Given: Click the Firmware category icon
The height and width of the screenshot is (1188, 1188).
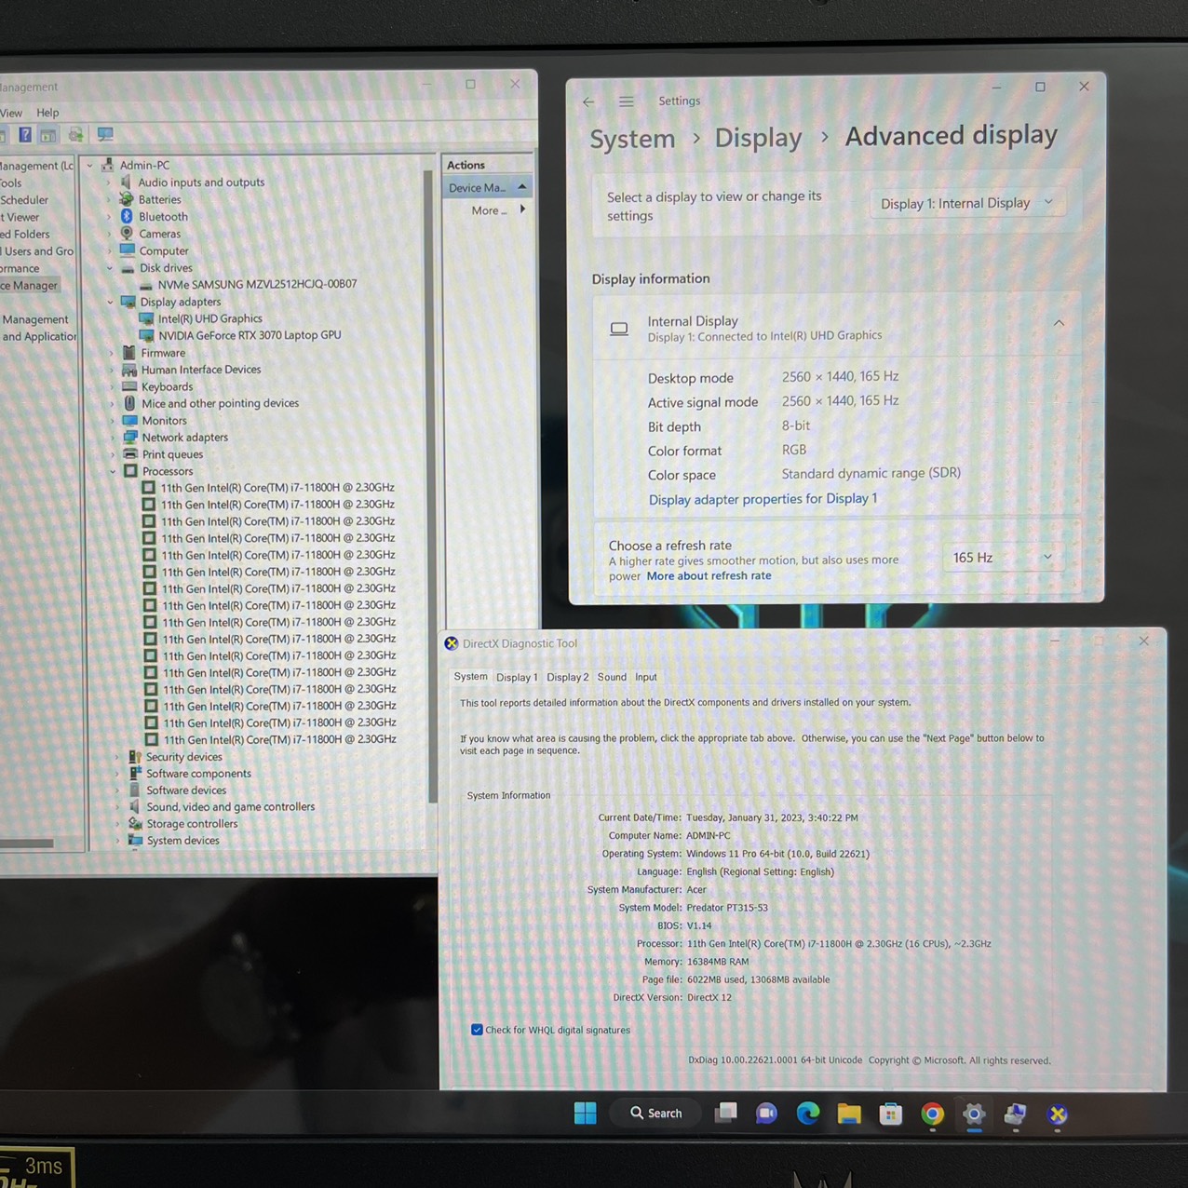Looking at the screenshot, I should point(129,353).
